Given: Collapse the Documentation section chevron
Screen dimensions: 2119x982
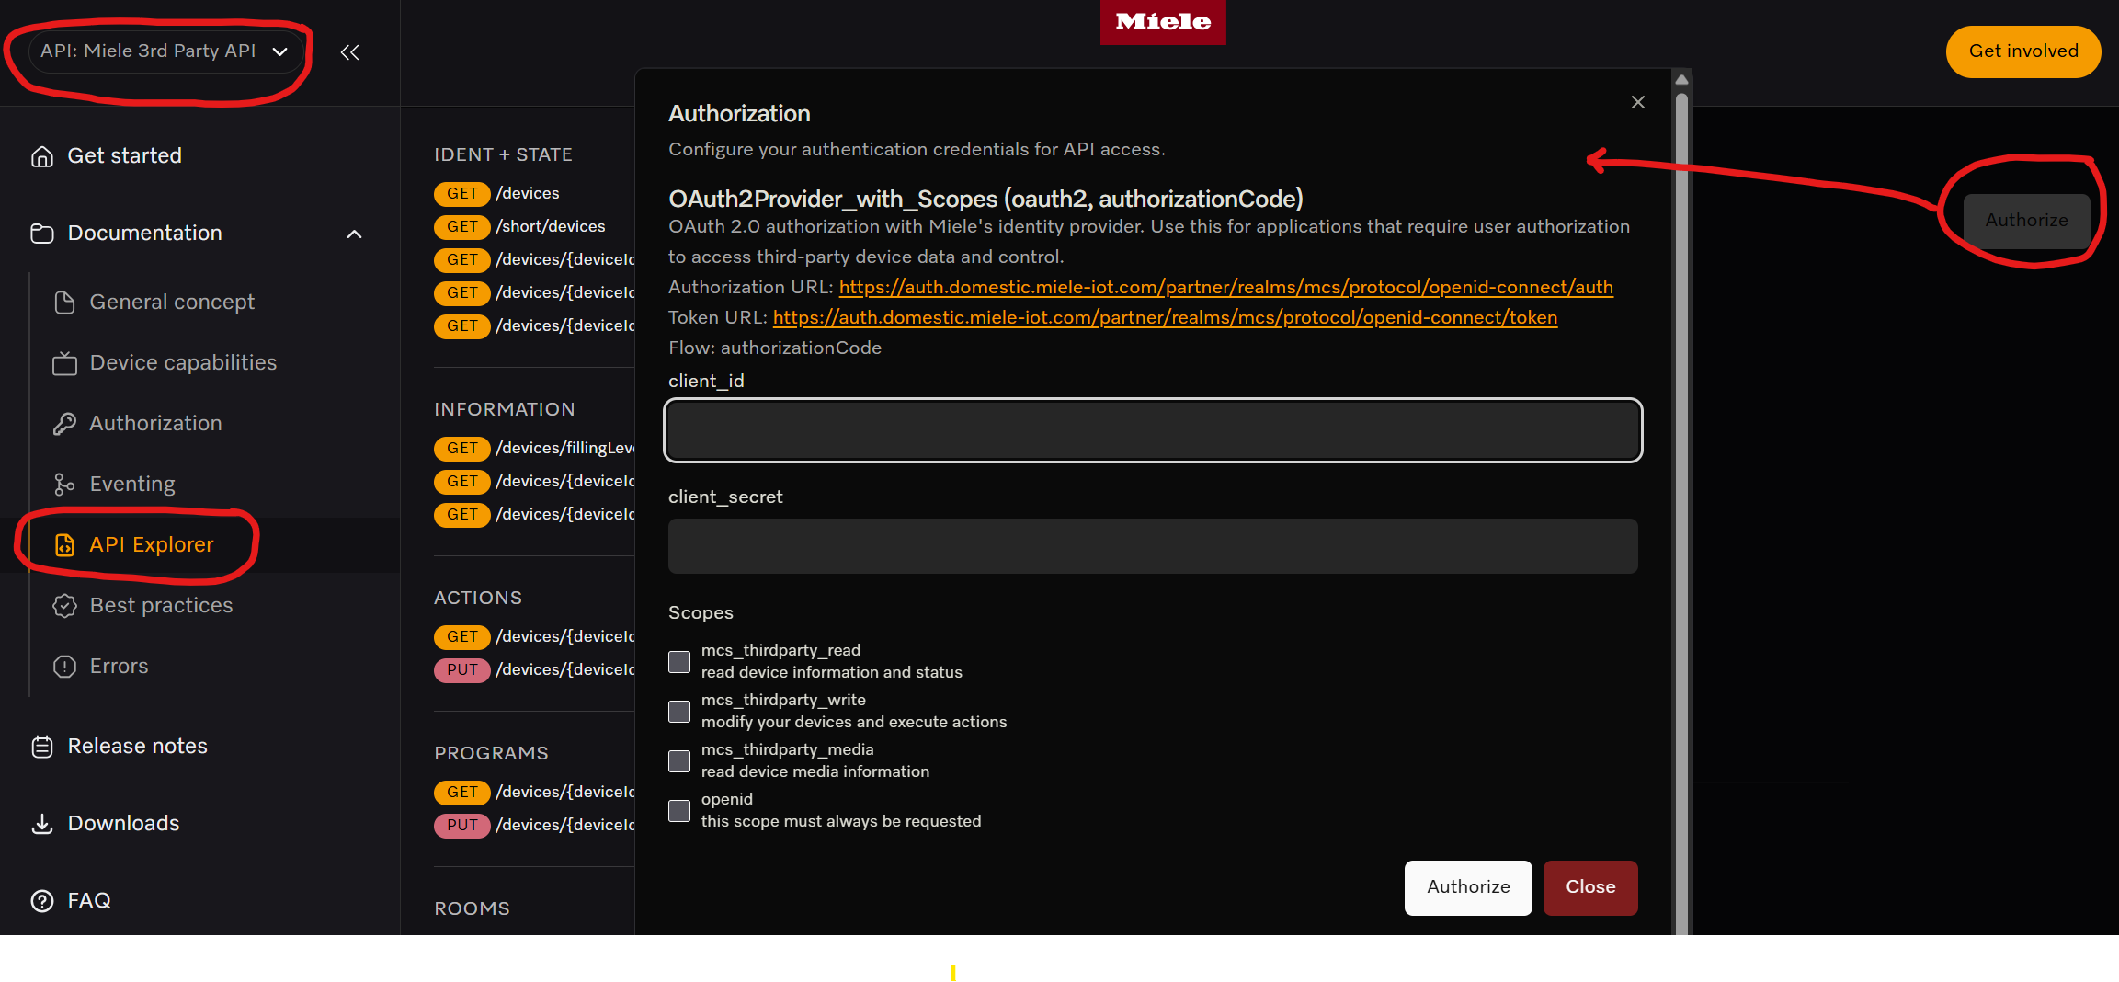Looking at the screenshot, I should [x=354, y=234].
